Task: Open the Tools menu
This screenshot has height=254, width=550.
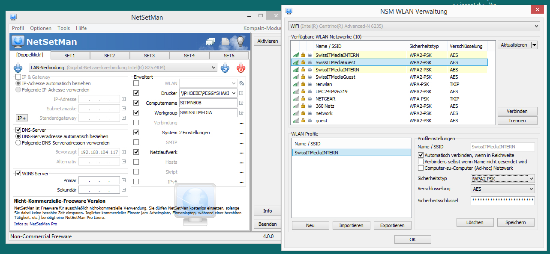Action: coord(64,28)
